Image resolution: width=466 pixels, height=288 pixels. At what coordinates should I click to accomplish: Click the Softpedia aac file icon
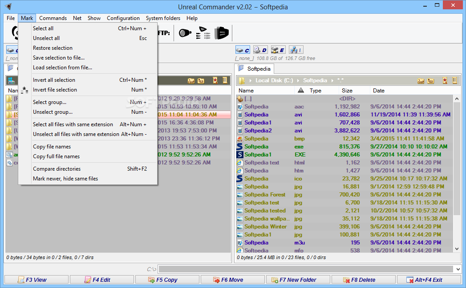click(239, 107)
